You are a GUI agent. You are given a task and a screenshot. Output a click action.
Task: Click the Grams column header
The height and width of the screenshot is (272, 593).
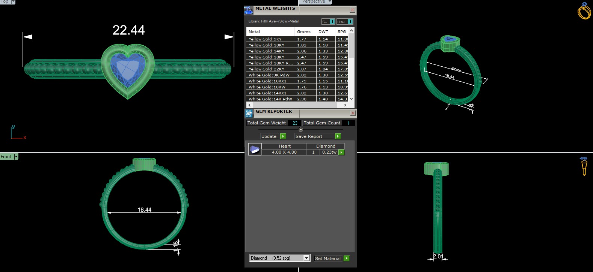click(x=305, y=31)
